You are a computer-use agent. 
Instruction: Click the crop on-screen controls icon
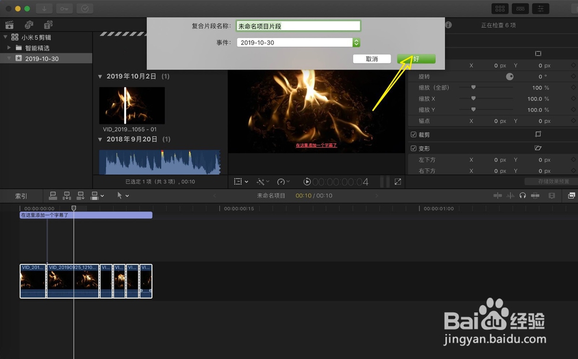[x=538, y=134]
